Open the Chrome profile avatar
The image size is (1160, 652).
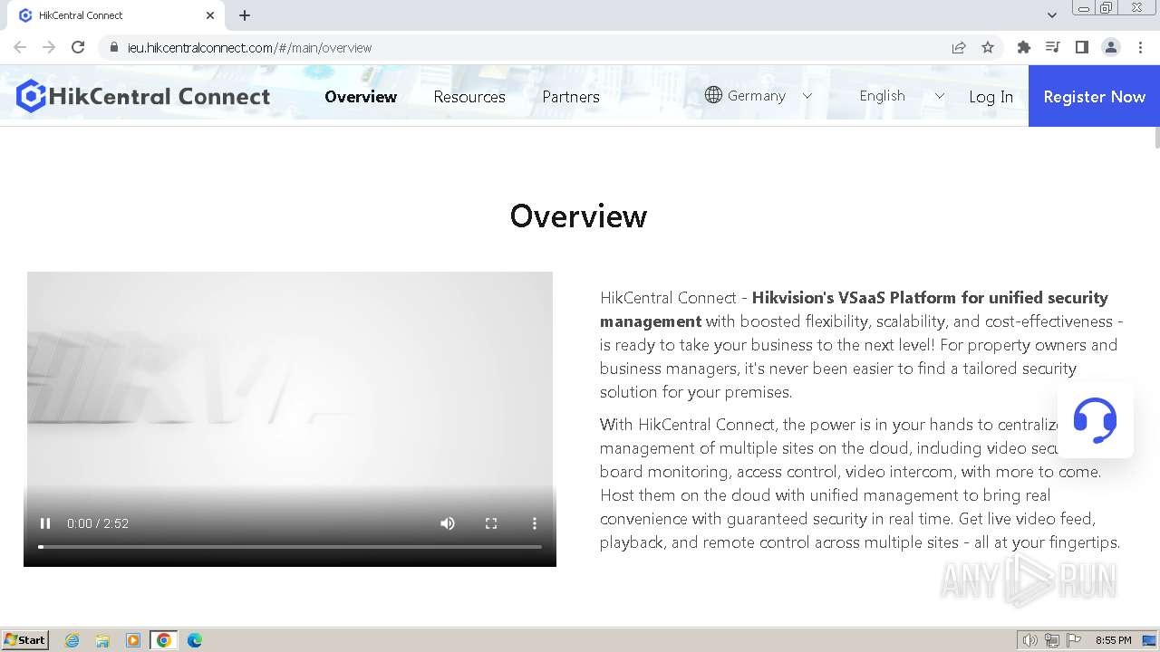tap(1111, 47)
